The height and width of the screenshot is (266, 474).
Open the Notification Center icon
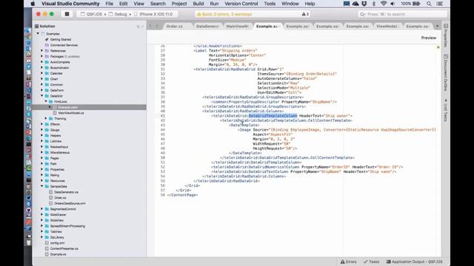[x=440, y=4]
